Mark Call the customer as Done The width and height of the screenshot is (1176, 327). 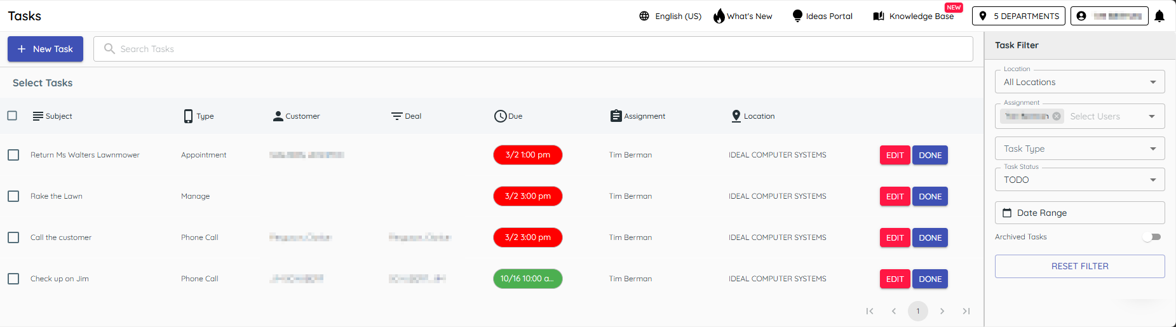click(930, 237)
